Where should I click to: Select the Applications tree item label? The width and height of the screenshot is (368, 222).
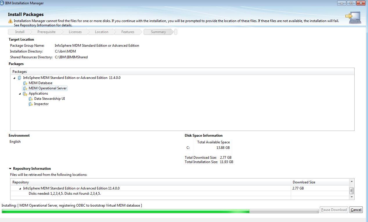pyautogui.click(x=38, y=93)
